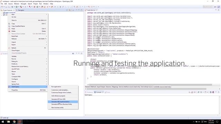Switch to the Input/Output editor tab
The height and width of the screenshot is (124, 221).
[101, 87]
